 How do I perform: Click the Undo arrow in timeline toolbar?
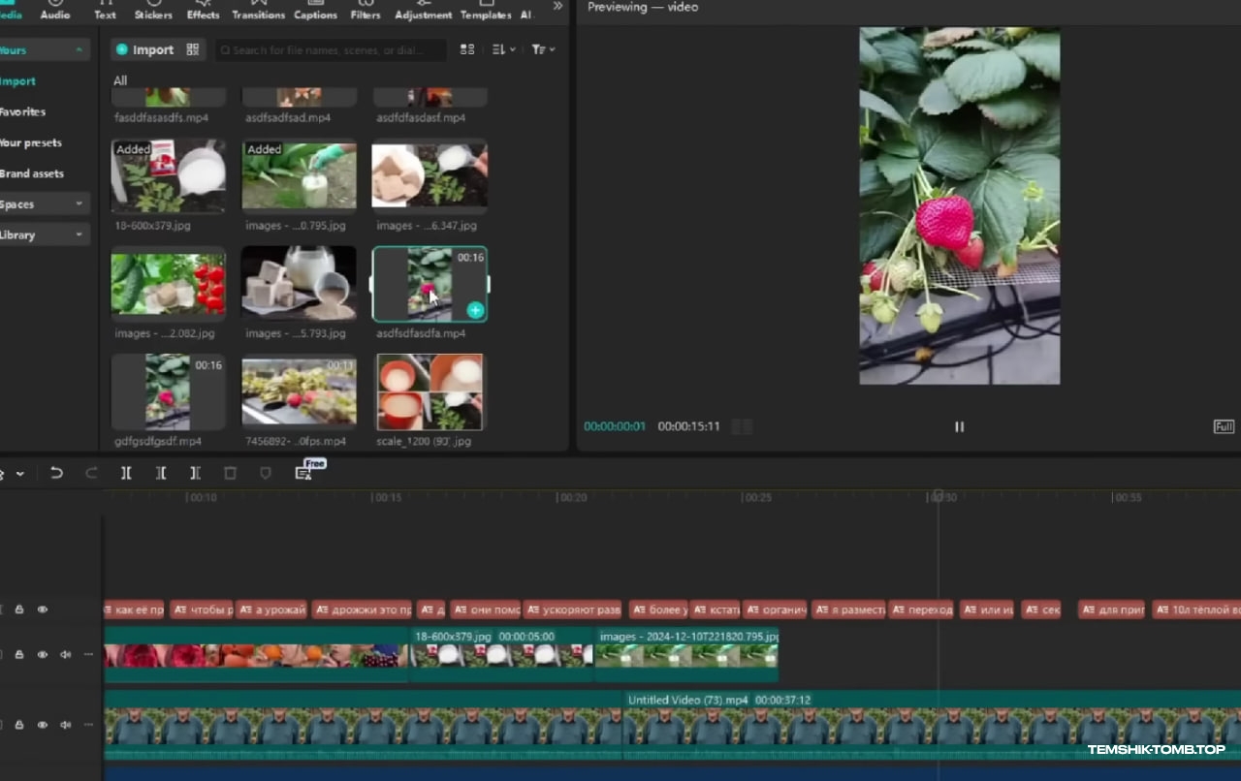[56, 473]
